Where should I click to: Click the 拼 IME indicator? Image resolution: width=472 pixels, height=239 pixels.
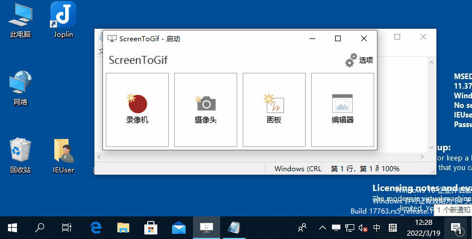pos(393,228)
